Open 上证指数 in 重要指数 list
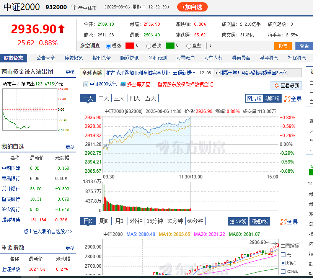The width and height of the screenshot is (313, 278). [11, 269]
